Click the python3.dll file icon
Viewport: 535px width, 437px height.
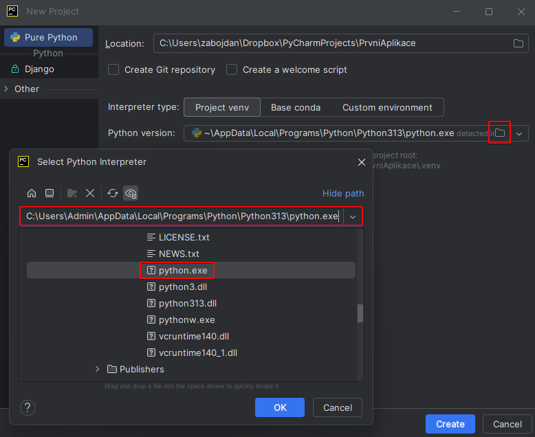pyautogui.click(x=151, y=287)
